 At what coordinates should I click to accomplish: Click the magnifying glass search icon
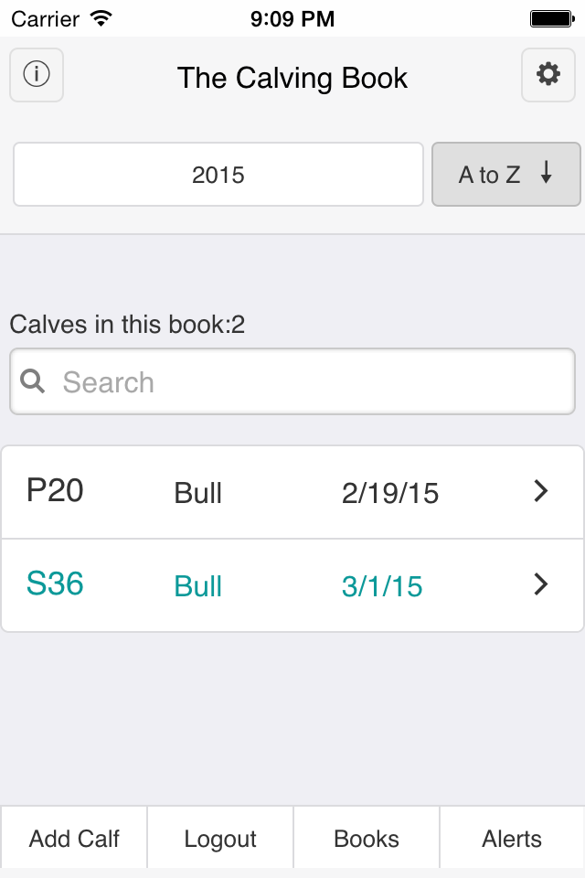[x=33, y=381]
